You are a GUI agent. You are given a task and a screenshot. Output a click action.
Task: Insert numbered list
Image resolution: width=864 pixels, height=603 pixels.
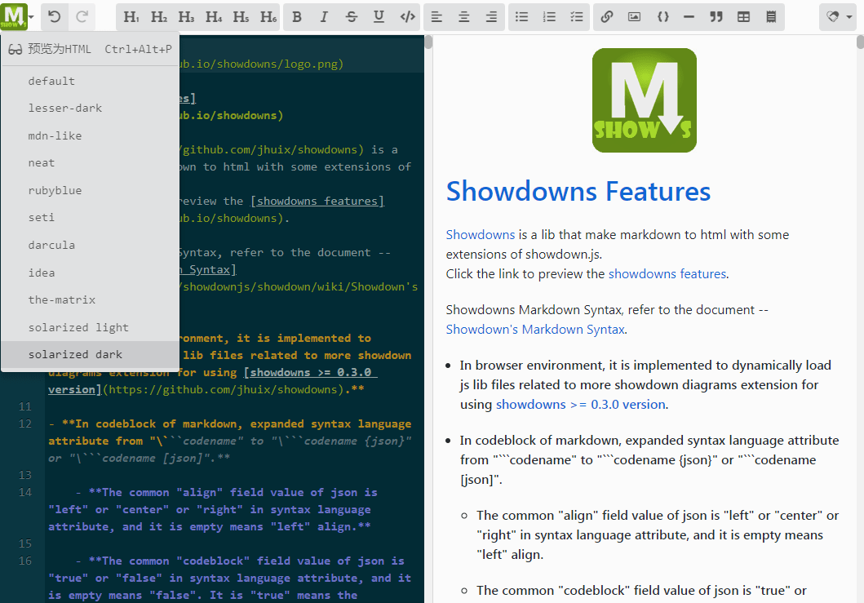click(549, 16)
